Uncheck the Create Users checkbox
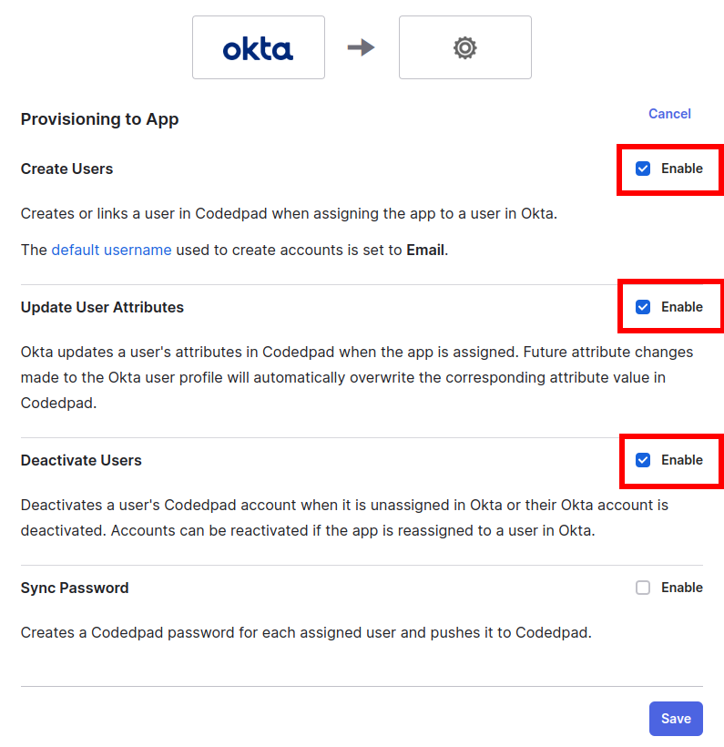 point(643,169)
